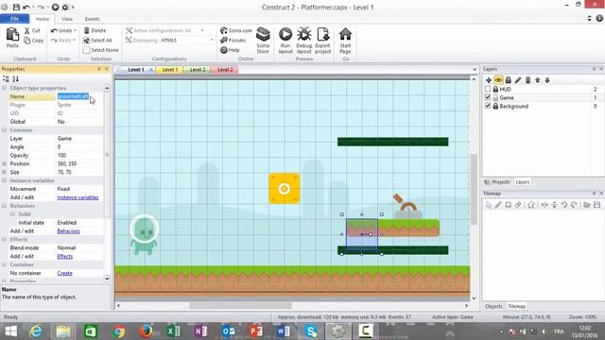Image resolution: width=605 pixels, height=340 pixels.
Task: Enable visibility checkbox for HUD layer
Action: pos(488,89)
